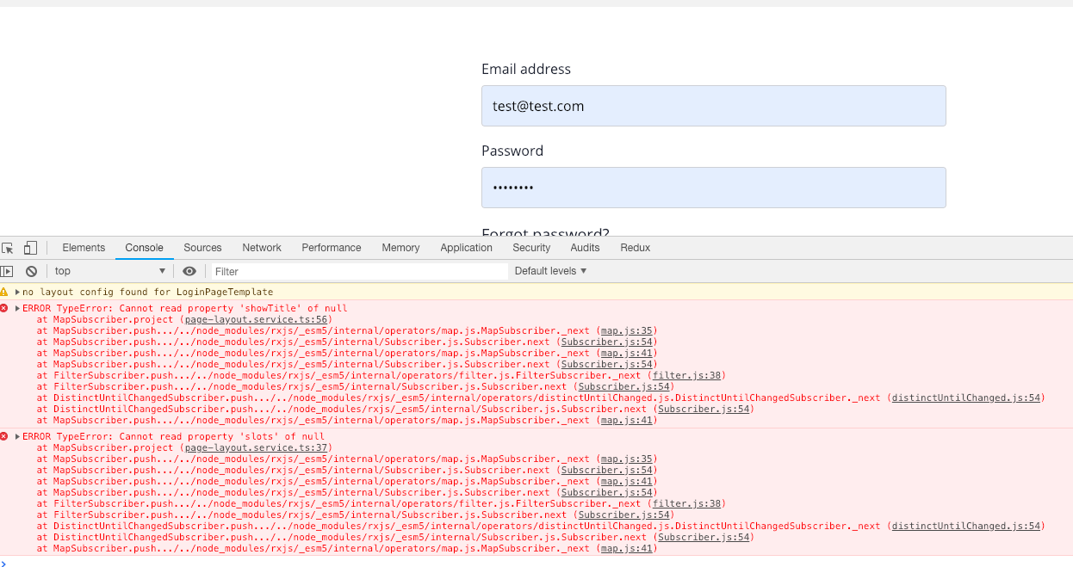This screenshot has width=1073, height=567.
Task: Click the red error circle icon
Action: [x=5, y=308]
